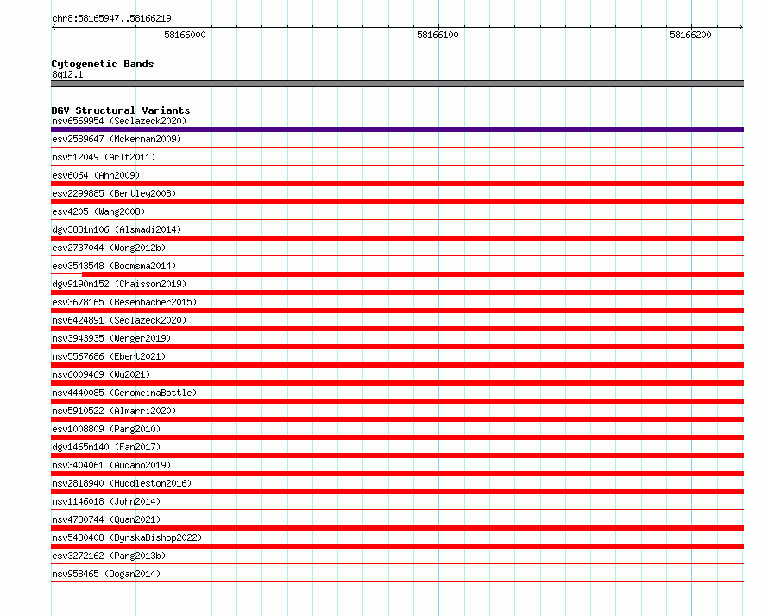Open the DGV Structural Variants track title
768x616 pixels.
pyautogui.click(x=121, y=110)
